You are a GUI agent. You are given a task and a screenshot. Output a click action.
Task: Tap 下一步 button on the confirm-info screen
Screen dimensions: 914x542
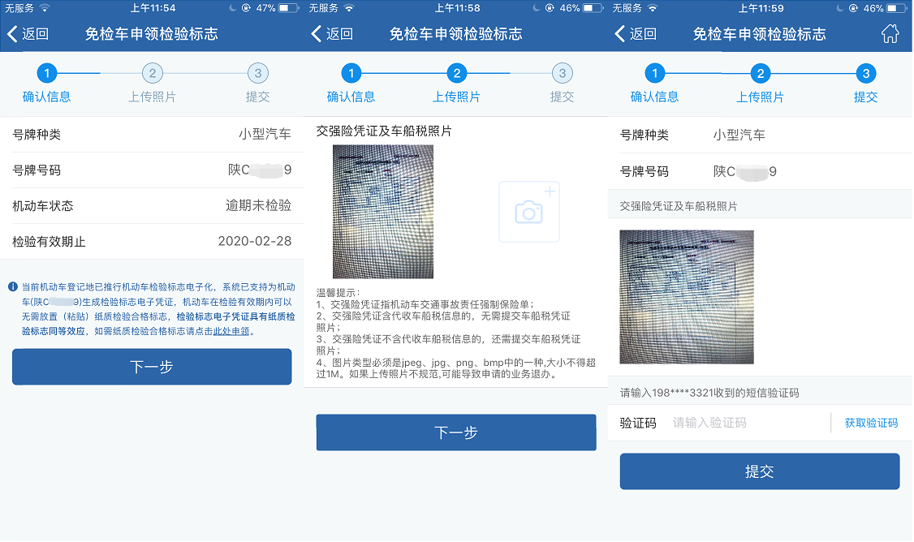(x=152, y=367)
